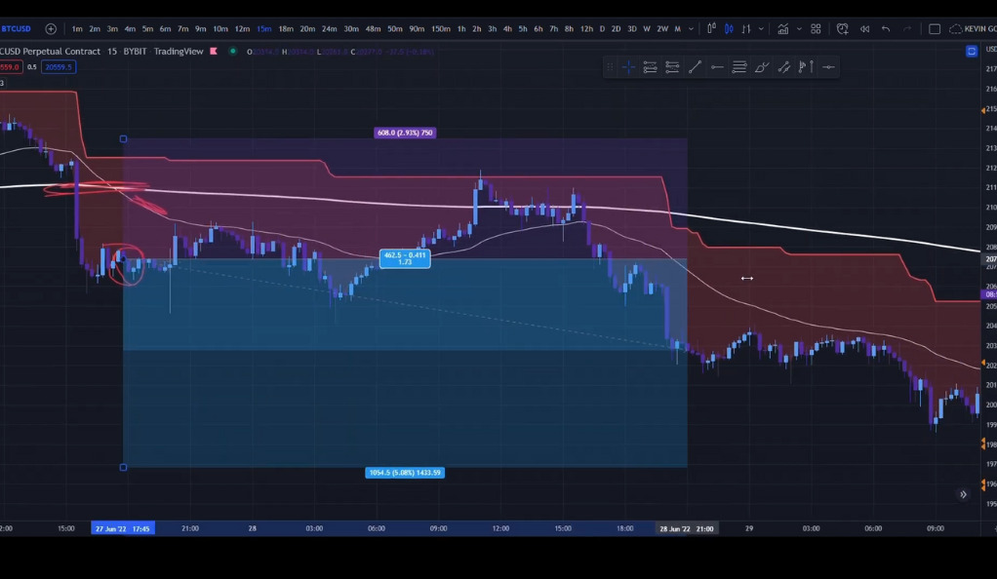This screenshot has height=579, width=997.
Task: Redo the last chart action
Action: (x=907, y=28)
